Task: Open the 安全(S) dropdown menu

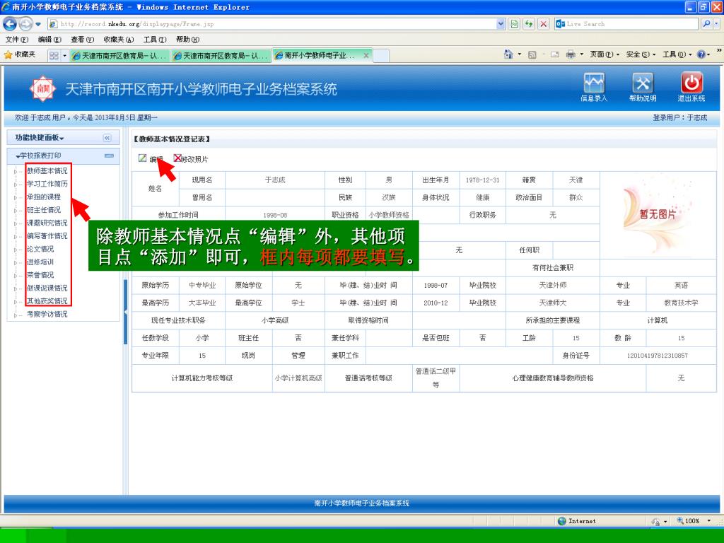Action: [x=641, y=54]
